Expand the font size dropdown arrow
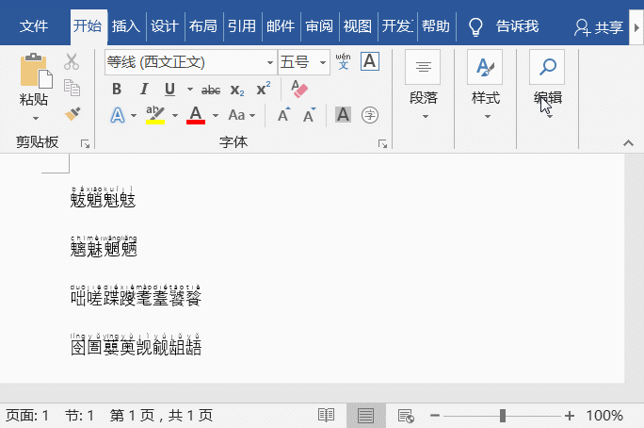 coord(323,62)
